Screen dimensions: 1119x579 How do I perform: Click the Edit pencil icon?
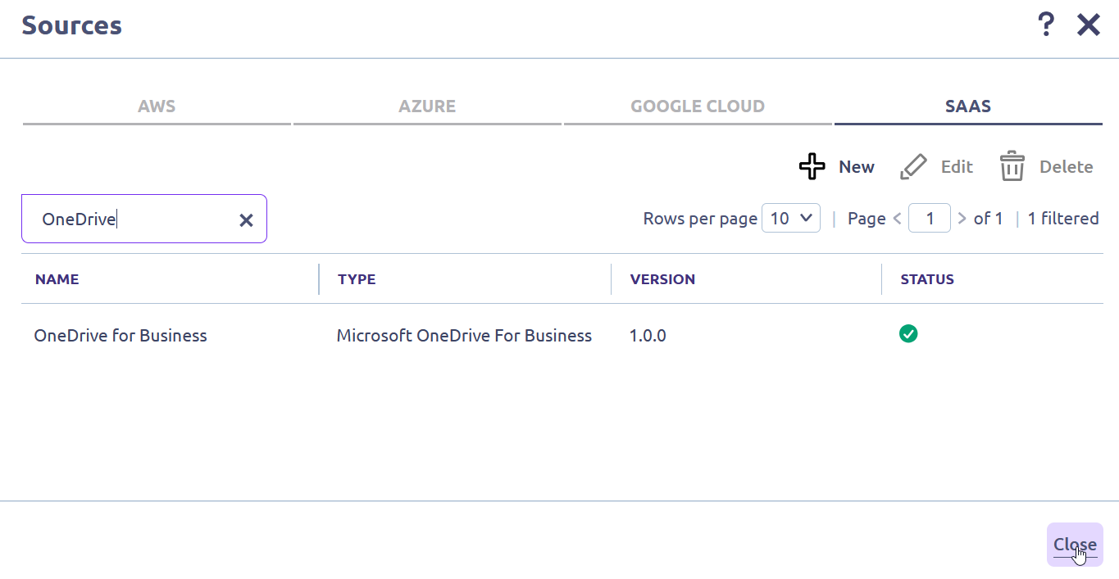click(x=913, y=167)
